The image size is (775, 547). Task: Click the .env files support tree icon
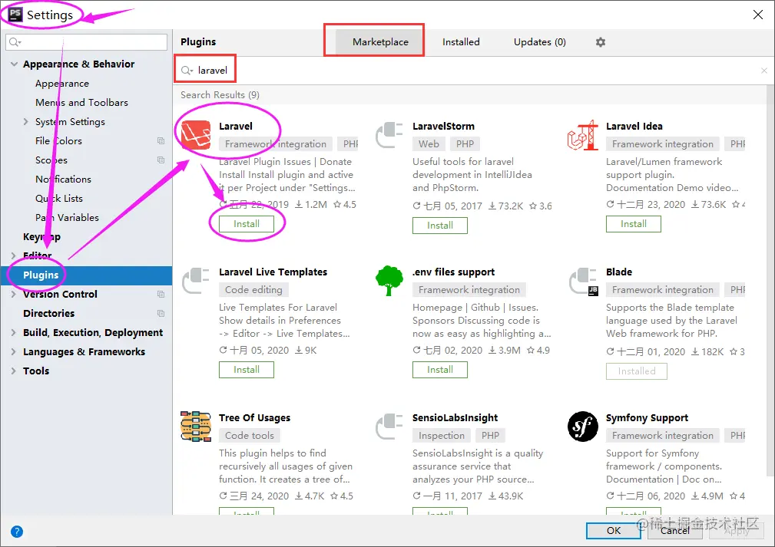389,281
